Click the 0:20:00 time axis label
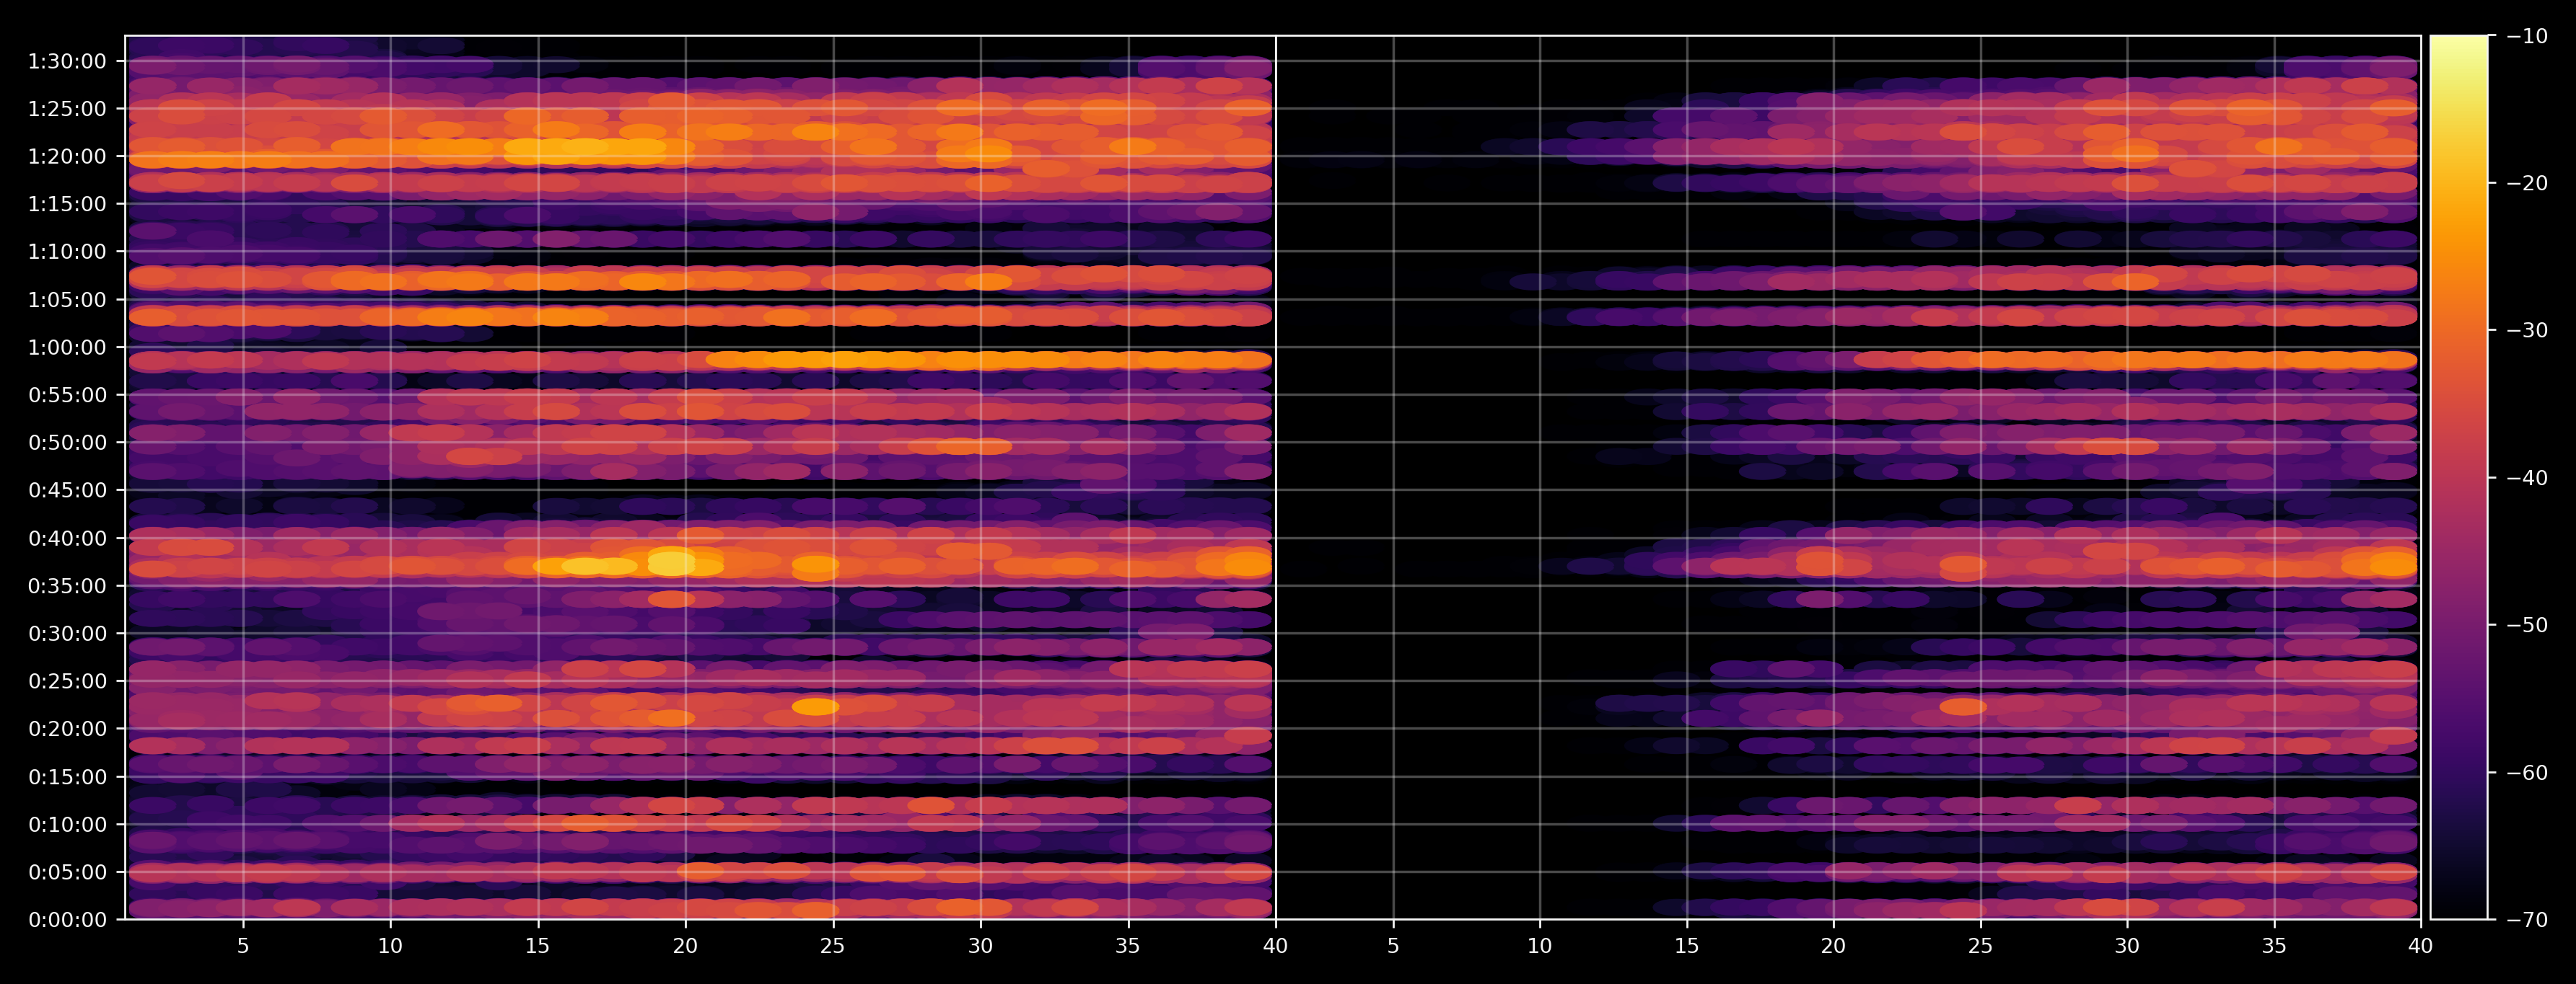This screenshot has width=2576, height=984. click(67, 728)
